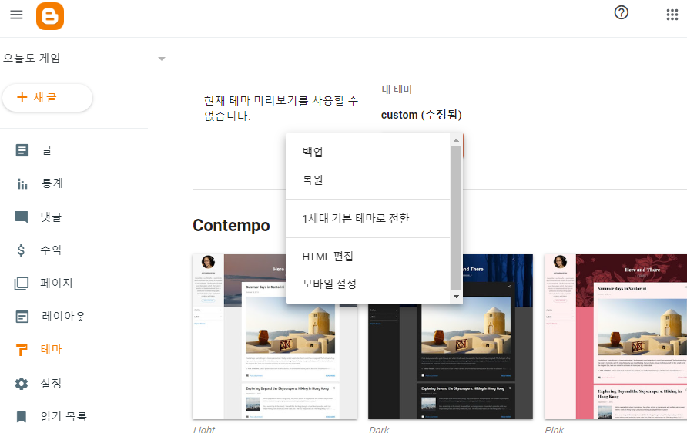This screenshot has width=687, height=433.
Task: Click the 페이지 pages icon
Action: tap(22, 283)
